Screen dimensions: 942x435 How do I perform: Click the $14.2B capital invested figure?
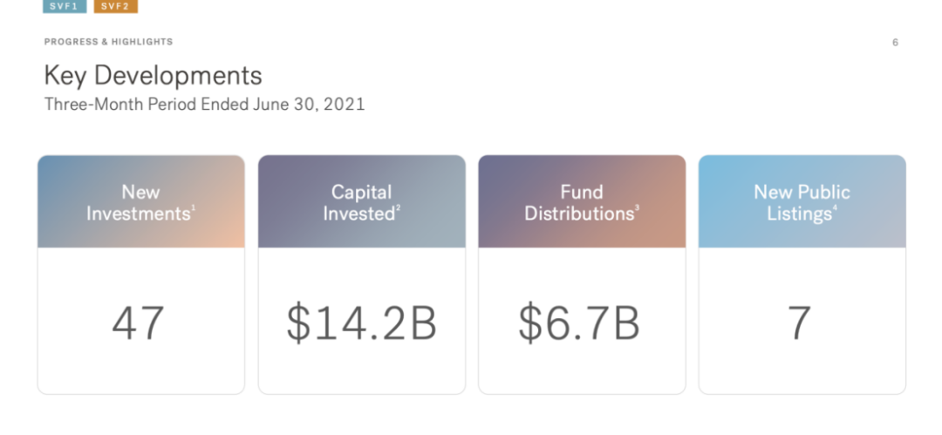tap(361, 323)
